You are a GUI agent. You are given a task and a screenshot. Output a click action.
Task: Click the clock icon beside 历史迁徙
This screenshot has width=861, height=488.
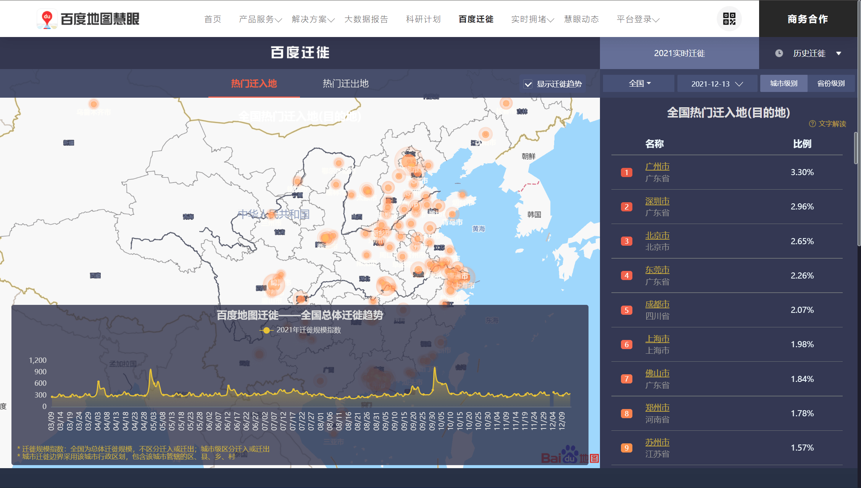pos(779,53)
